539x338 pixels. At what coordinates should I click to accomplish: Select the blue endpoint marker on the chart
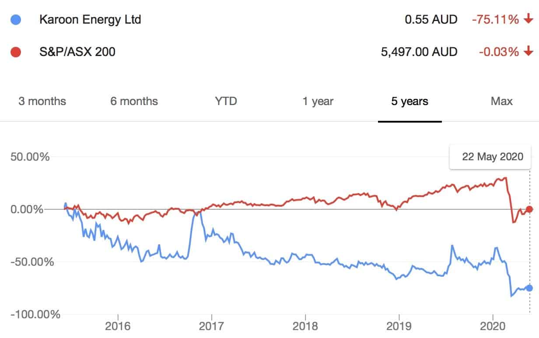click(x=529, y=289)
